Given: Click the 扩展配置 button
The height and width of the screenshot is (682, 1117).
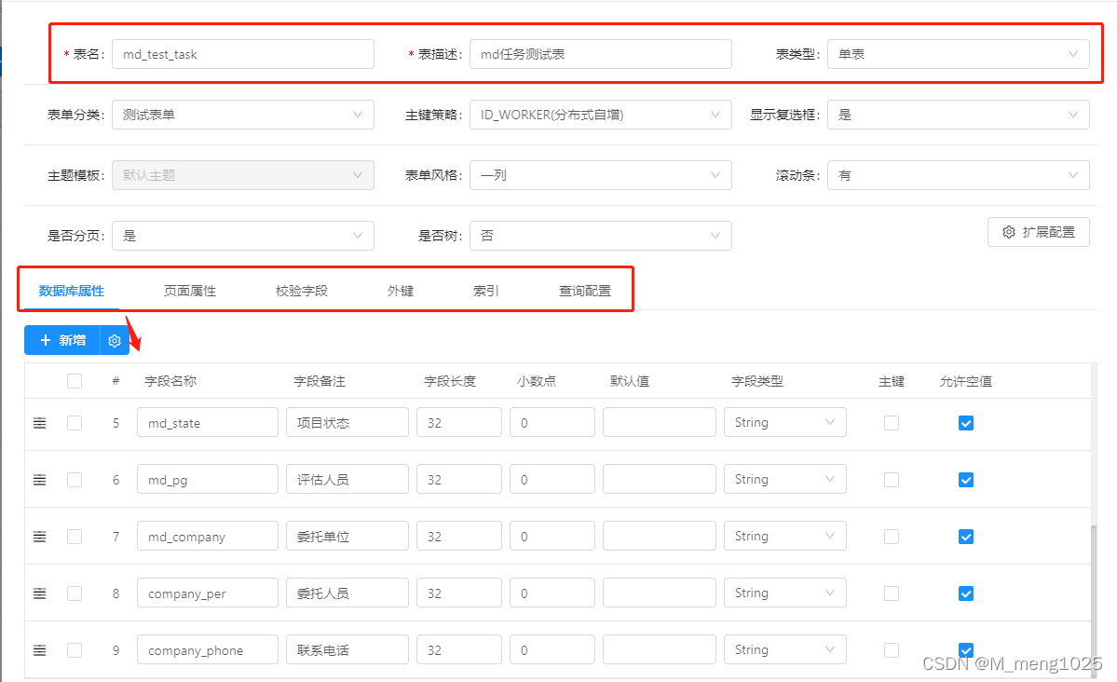Looking at the screenshot, I should [1039, 232].
